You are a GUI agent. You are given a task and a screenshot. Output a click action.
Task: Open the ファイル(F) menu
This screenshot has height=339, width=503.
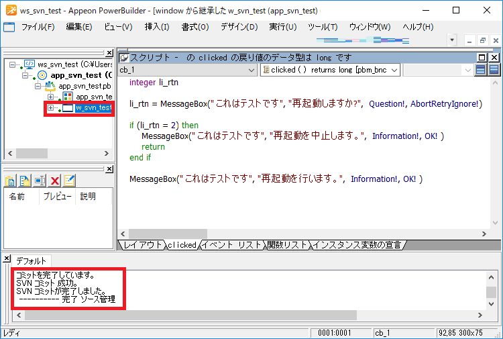pos(38,27)
